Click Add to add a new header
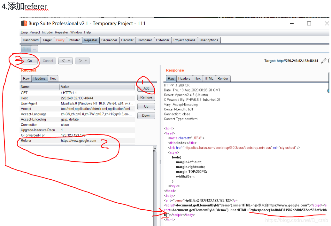The width and height of the screenshot is (331, 226). (x=146, y=88)
